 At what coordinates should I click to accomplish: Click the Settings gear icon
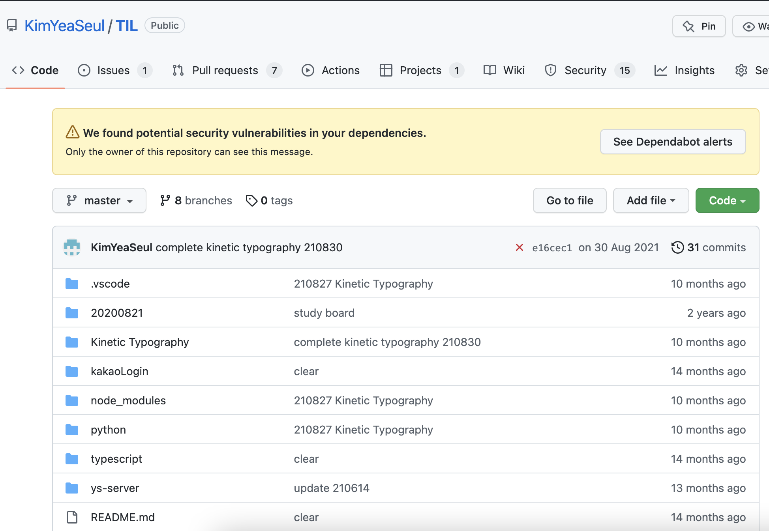click(741, 70)
